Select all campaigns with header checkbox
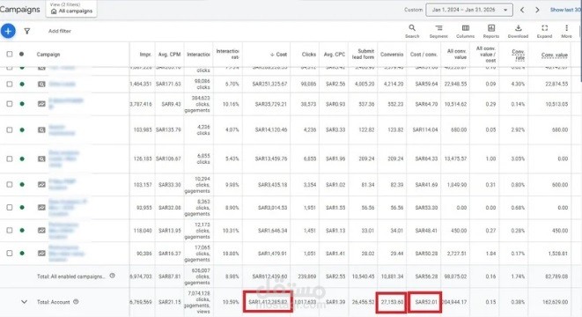This screenshot has height=317, width=582. (x=10, y=55)
